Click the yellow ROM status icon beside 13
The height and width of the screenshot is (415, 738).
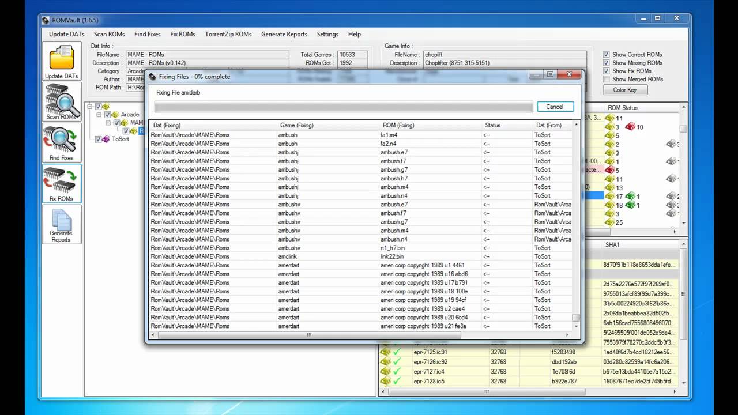609,188
